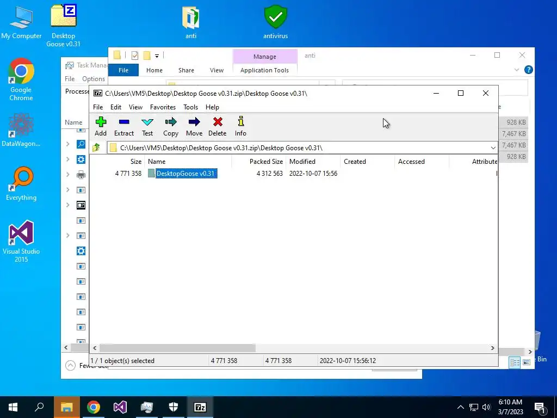Viewport: 557px width, 418px height.
Task: Open Task Manager Options menu
Action: tap(94, 79)
